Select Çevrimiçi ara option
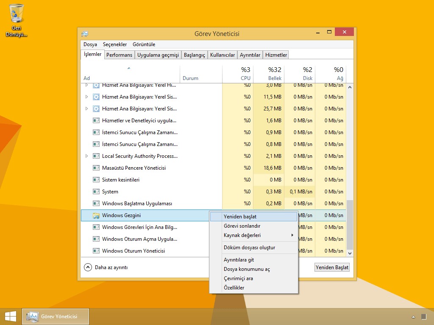The height and width of the screenshot is (325, 434). pos(254,278)
